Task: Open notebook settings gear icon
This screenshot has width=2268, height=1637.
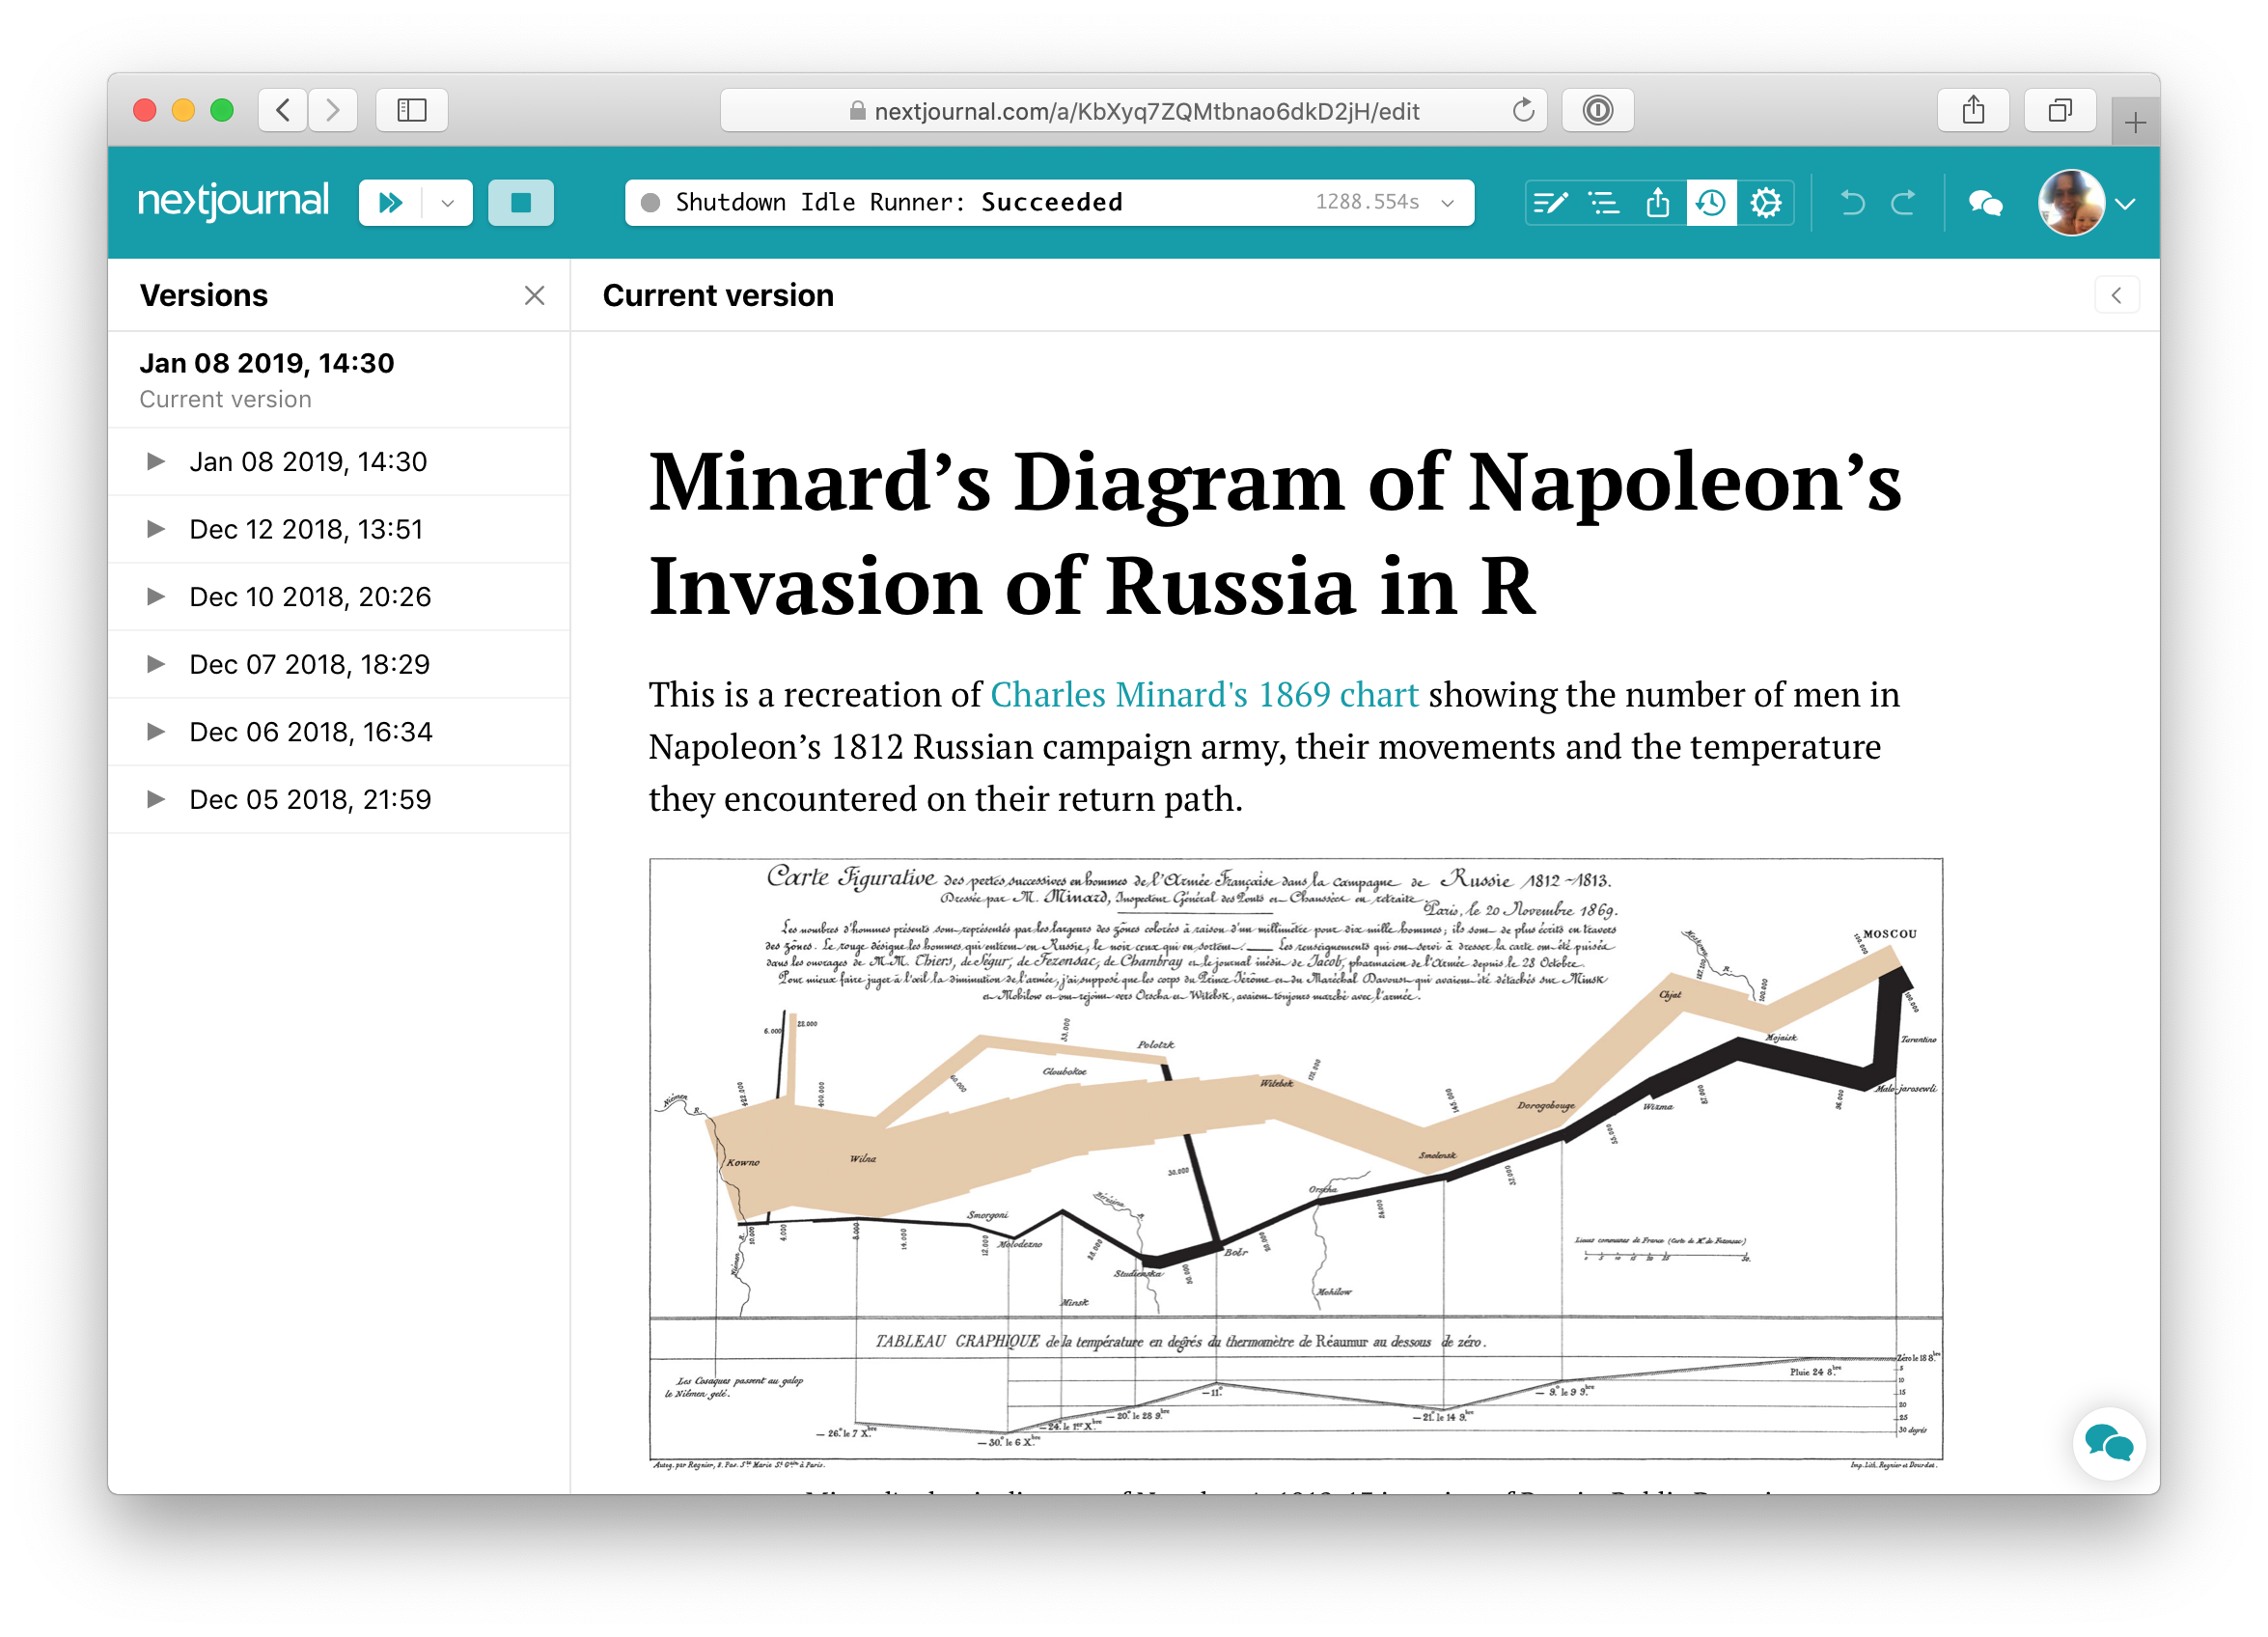Action: 1765,203
